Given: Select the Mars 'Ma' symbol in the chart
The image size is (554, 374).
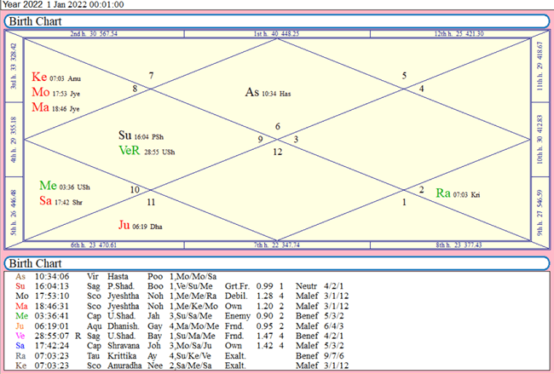Looking at the screenshot, I should (41, 107).
